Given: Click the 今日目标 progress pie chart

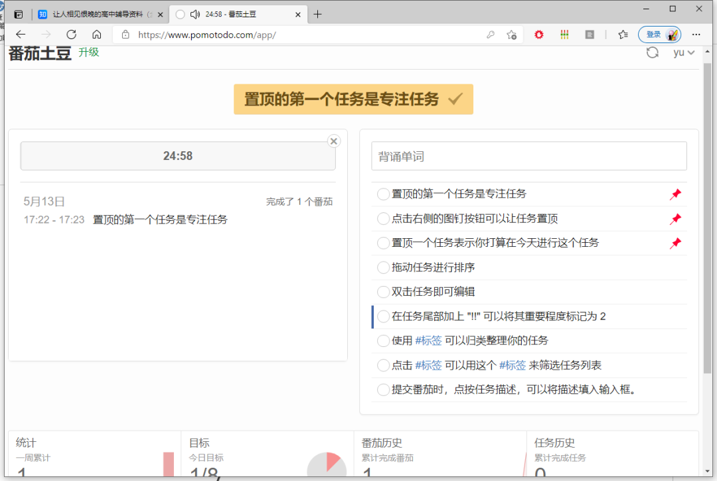Looking at the screenshot, I should 327,464.
